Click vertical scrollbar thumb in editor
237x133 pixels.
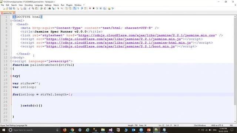tap(235, 62)
